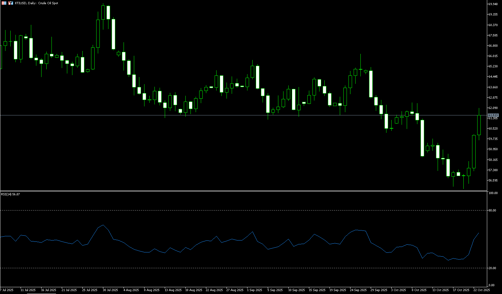502x294 pixels.
Task: Click the 69.940 price scale label
Action: (493, 4)
